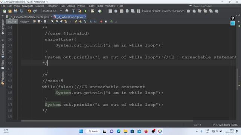Open the Edit menu
Screen dimensions: 241x135
click(10, 6)
